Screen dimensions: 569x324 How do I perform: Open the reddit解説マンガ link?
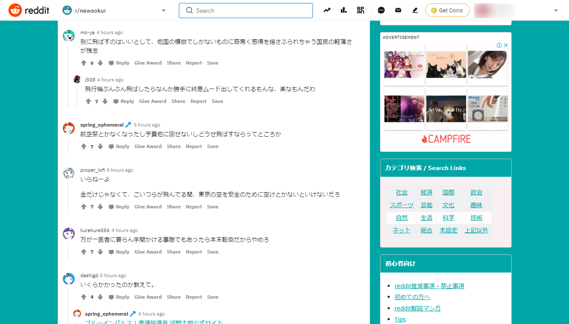[x=418, y=308]
